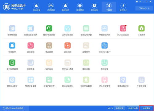This screenshot has width=154, height=111.
Task: Select the 转换音频 audio converter icon
Action: coord(30,45)
